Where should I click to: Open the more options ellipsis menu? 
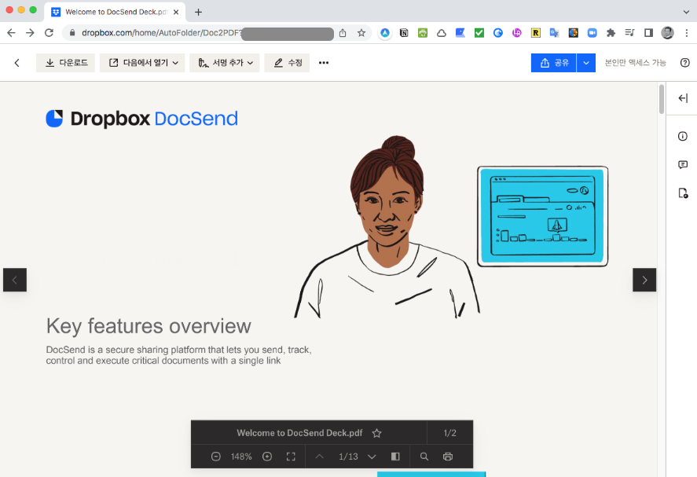(324, 63)
